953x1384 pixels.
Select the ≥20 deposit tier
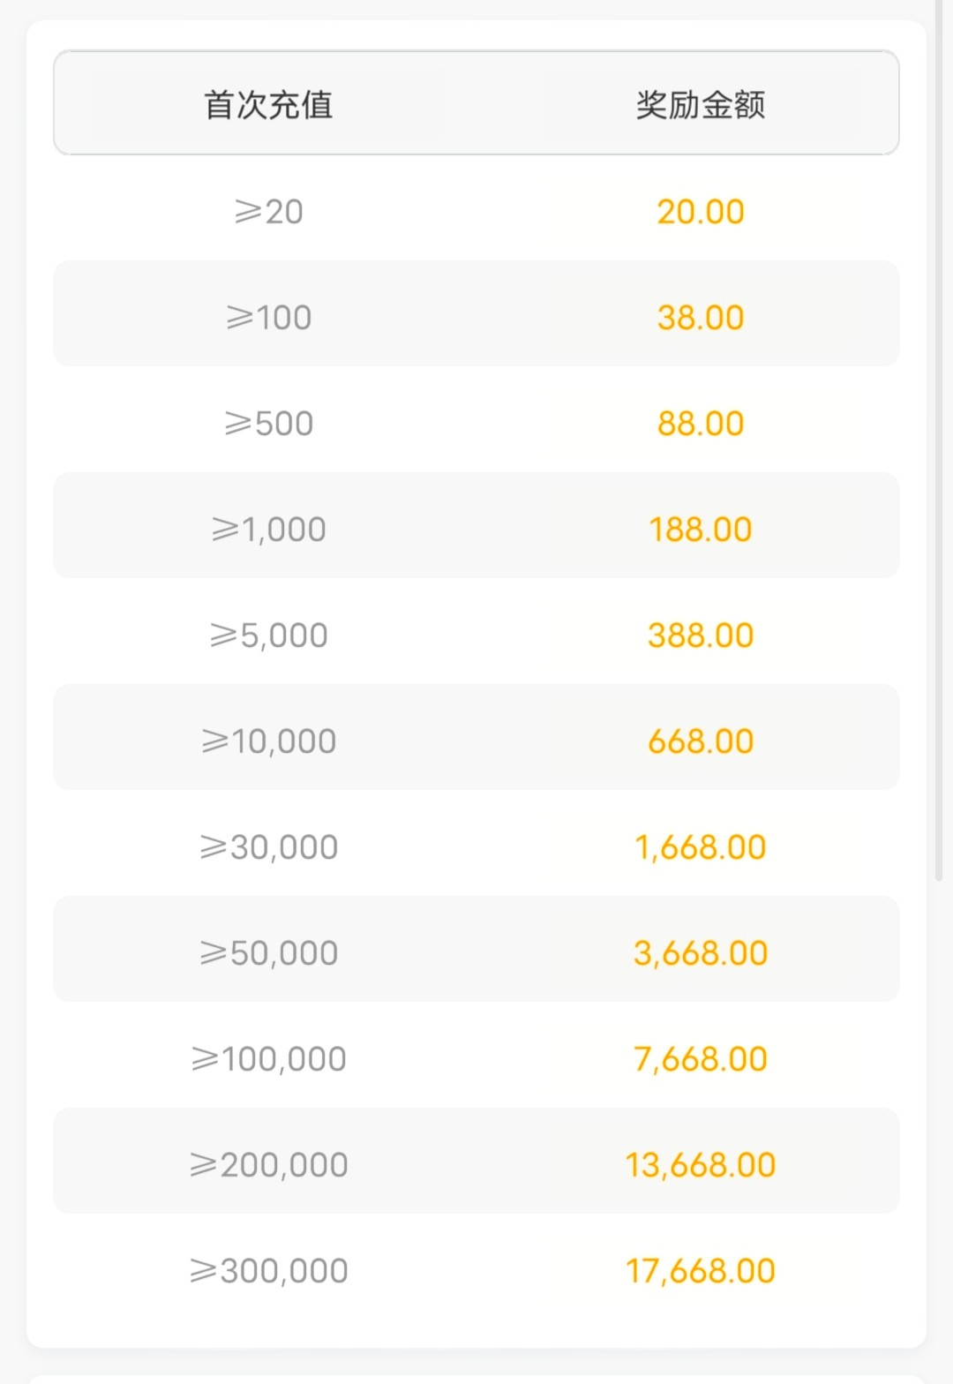tap(268, 212)
